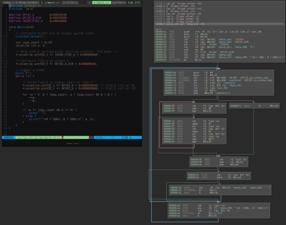Click 'subs r3, #1' at address 00000c86
Screen dimensions: 286x225
(187, 131)
